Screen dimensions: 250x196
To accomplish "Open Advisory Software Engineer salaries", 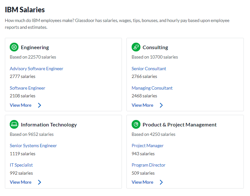I will click(x=36, y=69).
